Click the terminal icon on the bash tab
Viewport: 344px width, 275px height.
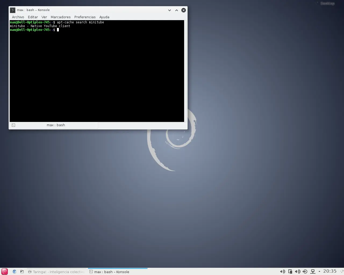(13, 125)
